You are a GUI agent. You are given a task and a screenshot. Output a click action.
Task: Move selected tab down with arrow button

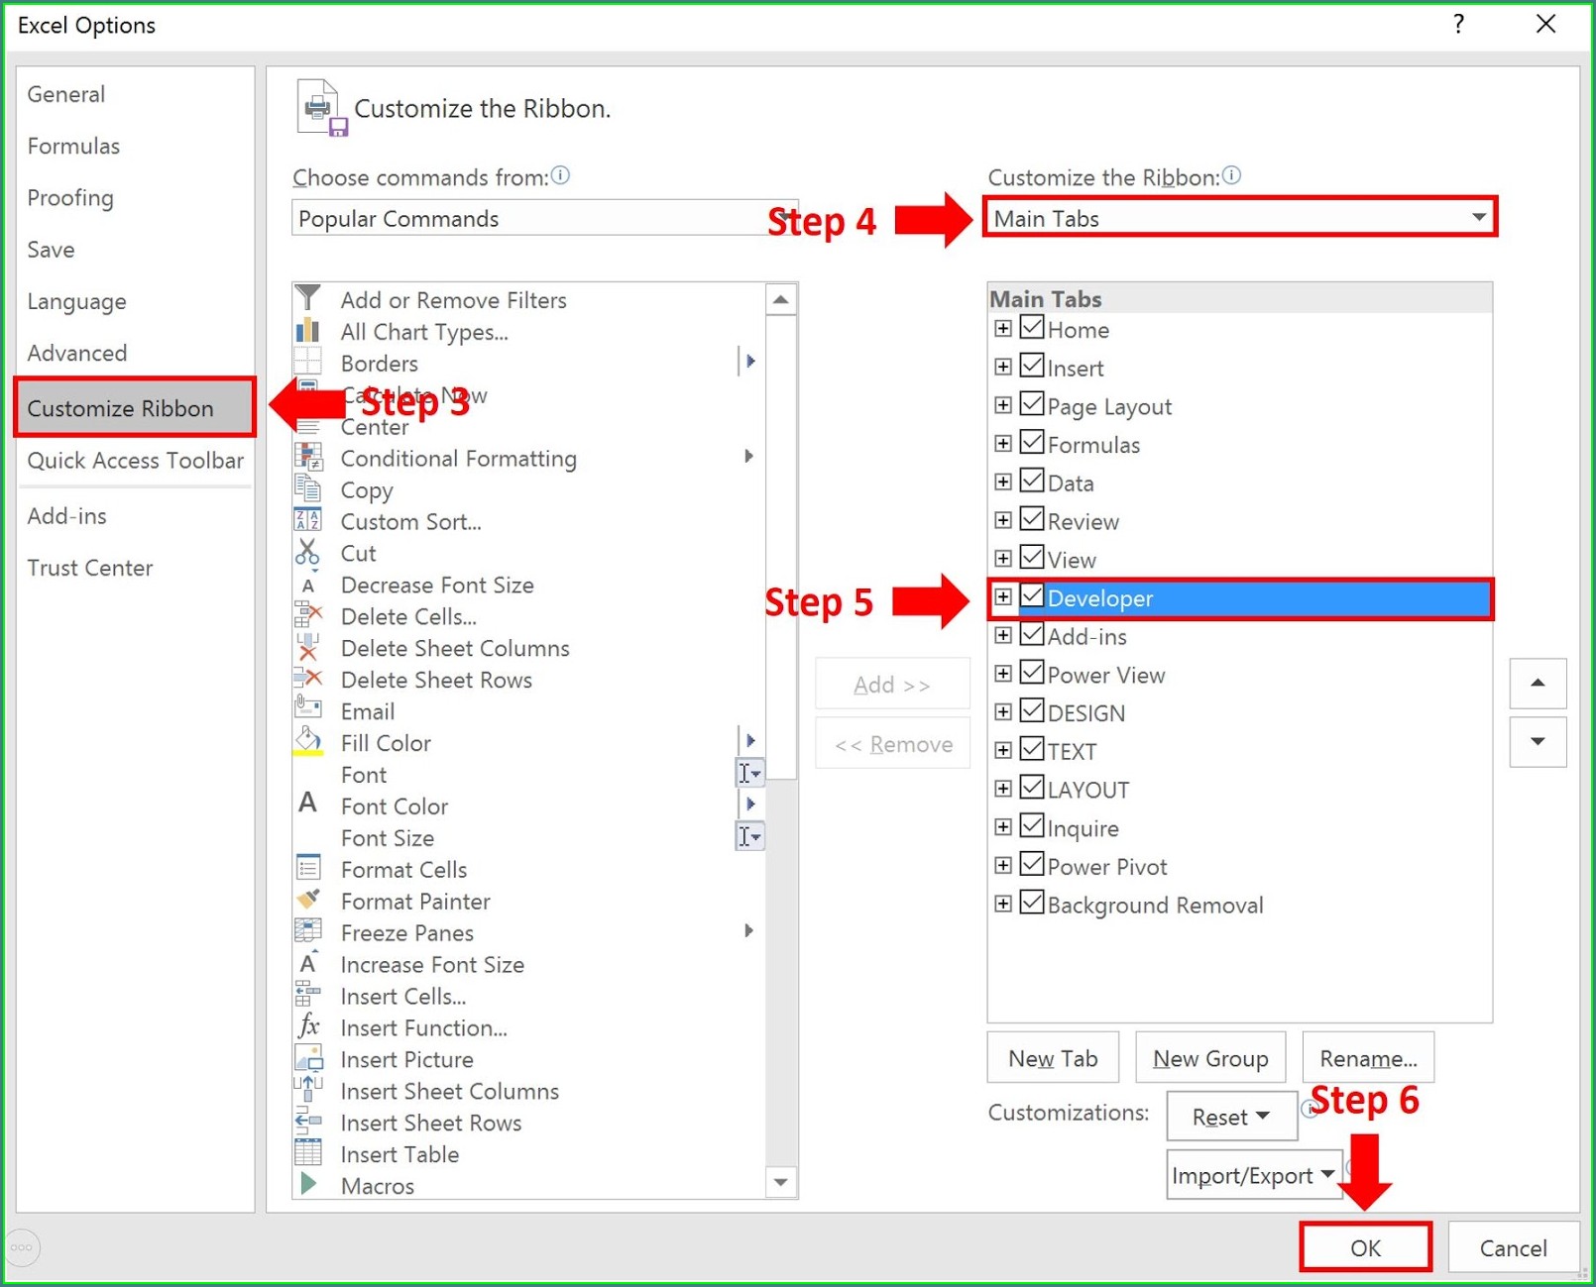click(1538, 742)
